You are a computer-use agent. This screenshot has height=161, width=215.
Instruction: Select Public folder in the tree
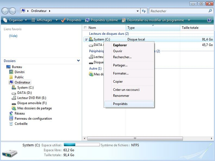(x=19, y=77)
